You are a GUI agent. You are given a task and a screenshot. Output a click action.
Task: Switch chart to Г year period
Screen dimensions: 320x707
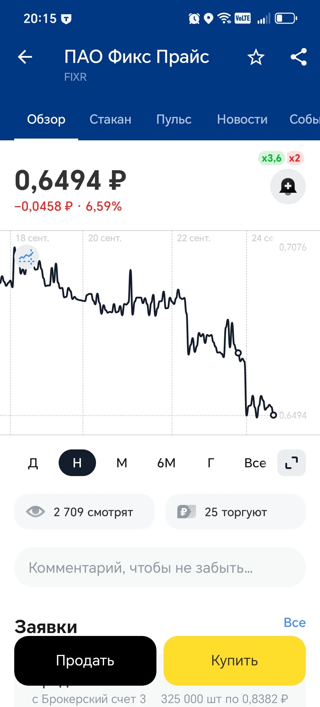click(211, 463)
